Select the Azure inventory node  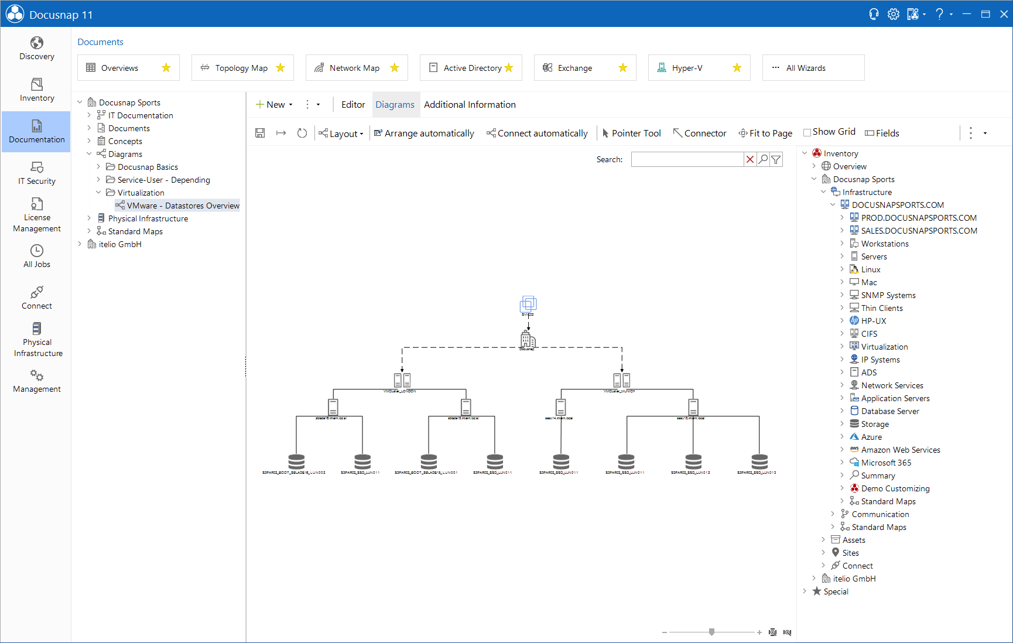(x=865, y=437)
